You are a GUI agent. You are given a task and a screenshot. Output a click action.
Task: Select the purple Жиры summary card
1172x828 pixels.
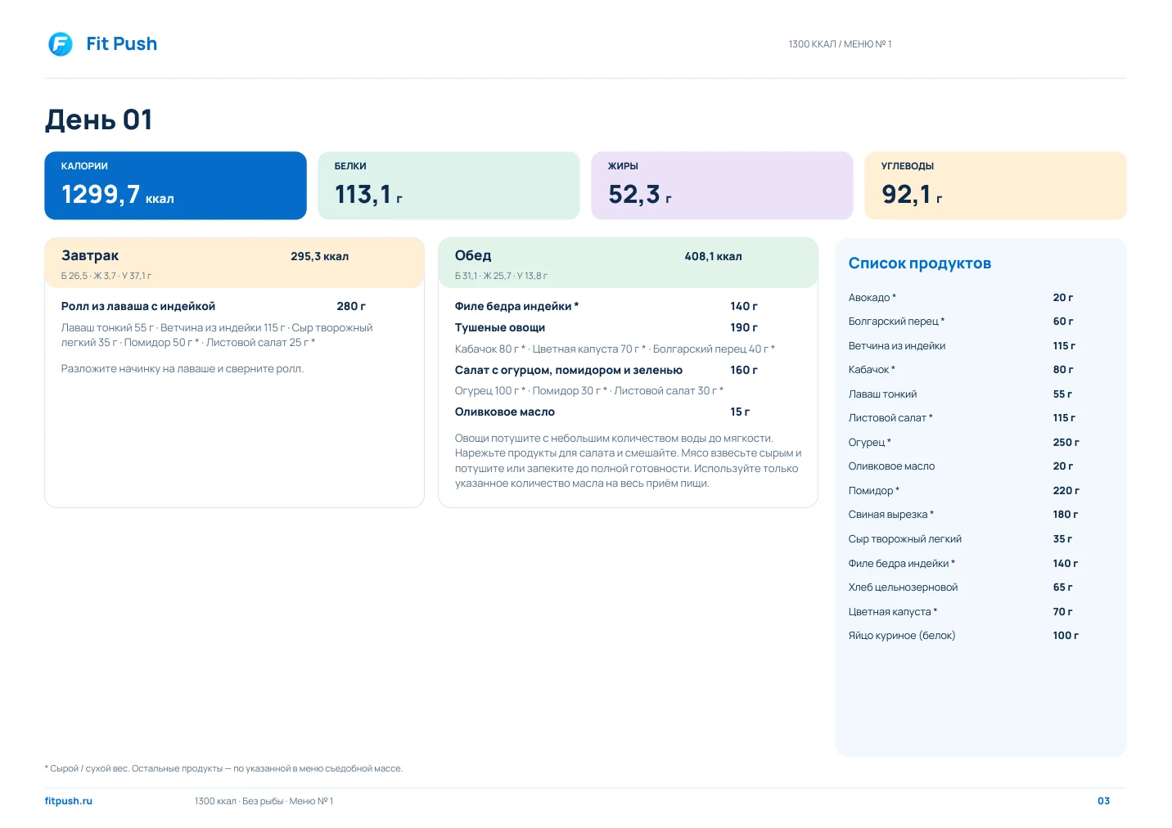tap(722, 186)
